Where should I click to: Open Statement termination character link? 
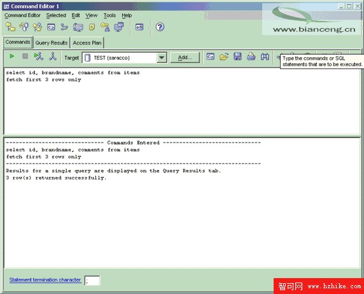click(x=45, y=280)
